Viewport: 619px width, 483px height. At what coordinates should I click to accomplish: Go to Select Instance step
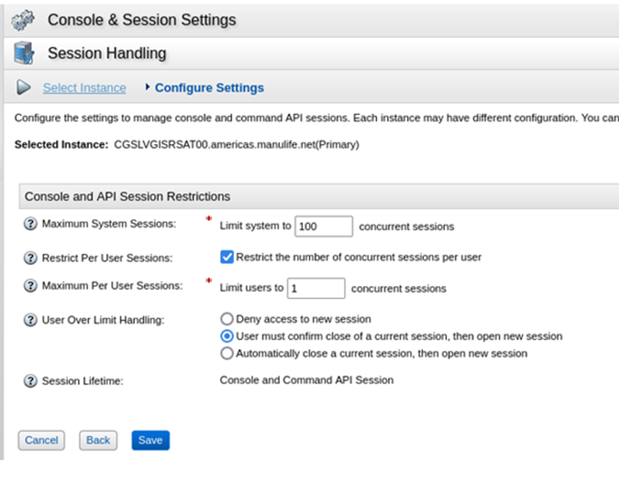coord(84,88)
